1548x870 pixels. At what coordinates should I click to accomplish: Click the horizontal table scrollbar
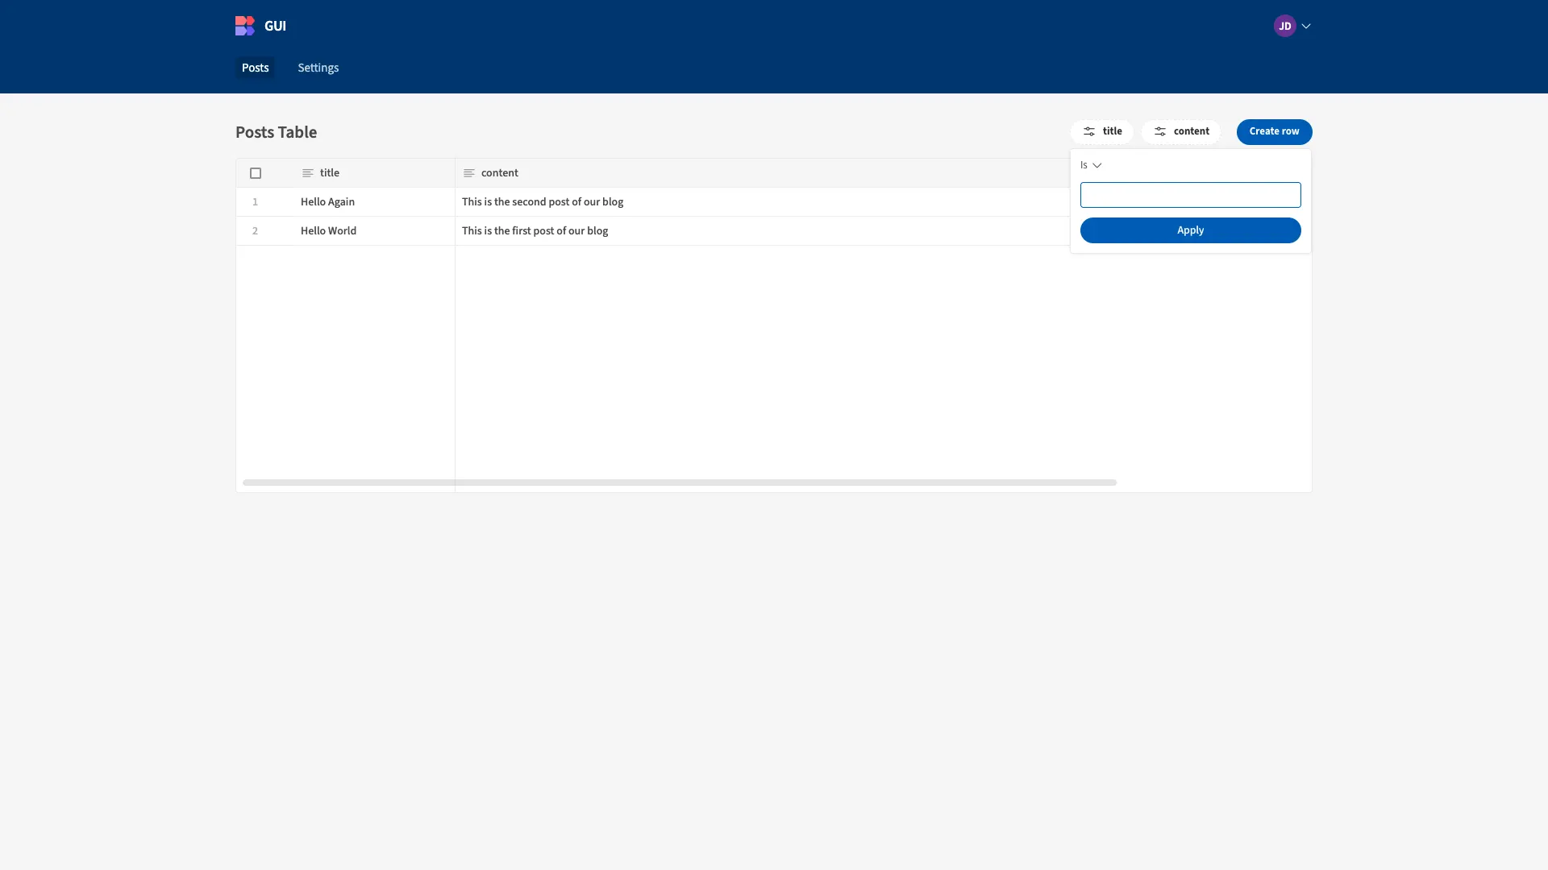680,483
